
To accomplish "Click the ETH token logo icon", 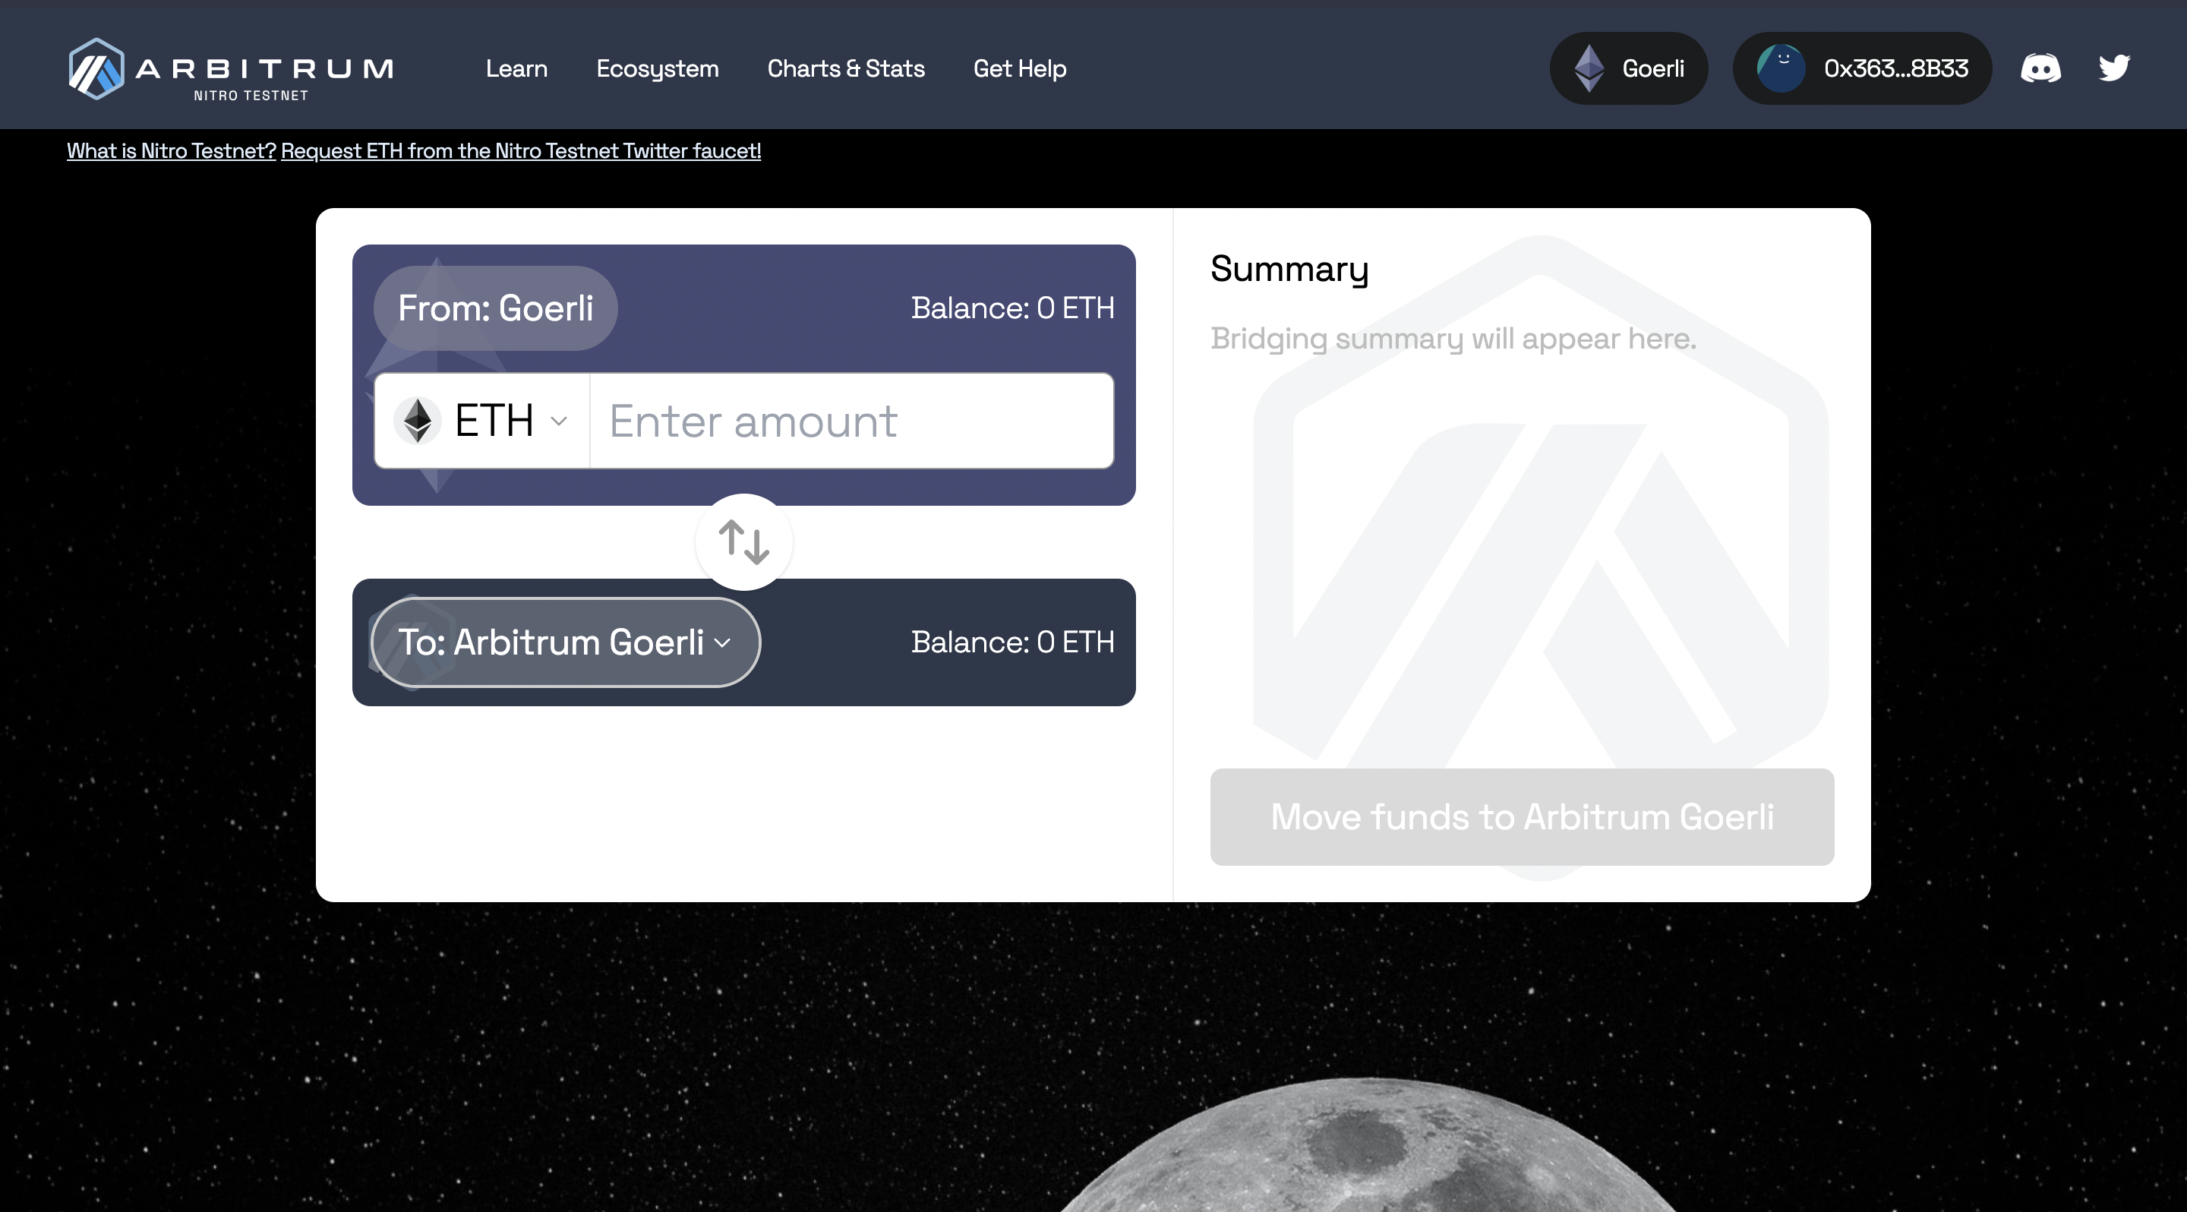I will point(417,421).
